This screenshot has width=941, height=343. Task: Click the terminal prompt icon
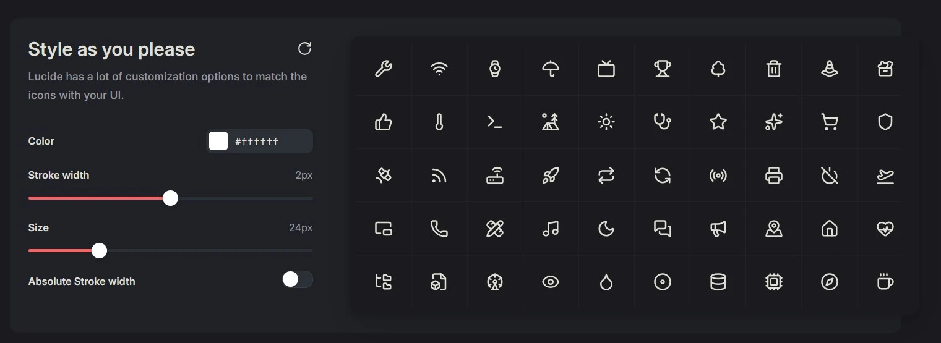[x=495, y=122]
